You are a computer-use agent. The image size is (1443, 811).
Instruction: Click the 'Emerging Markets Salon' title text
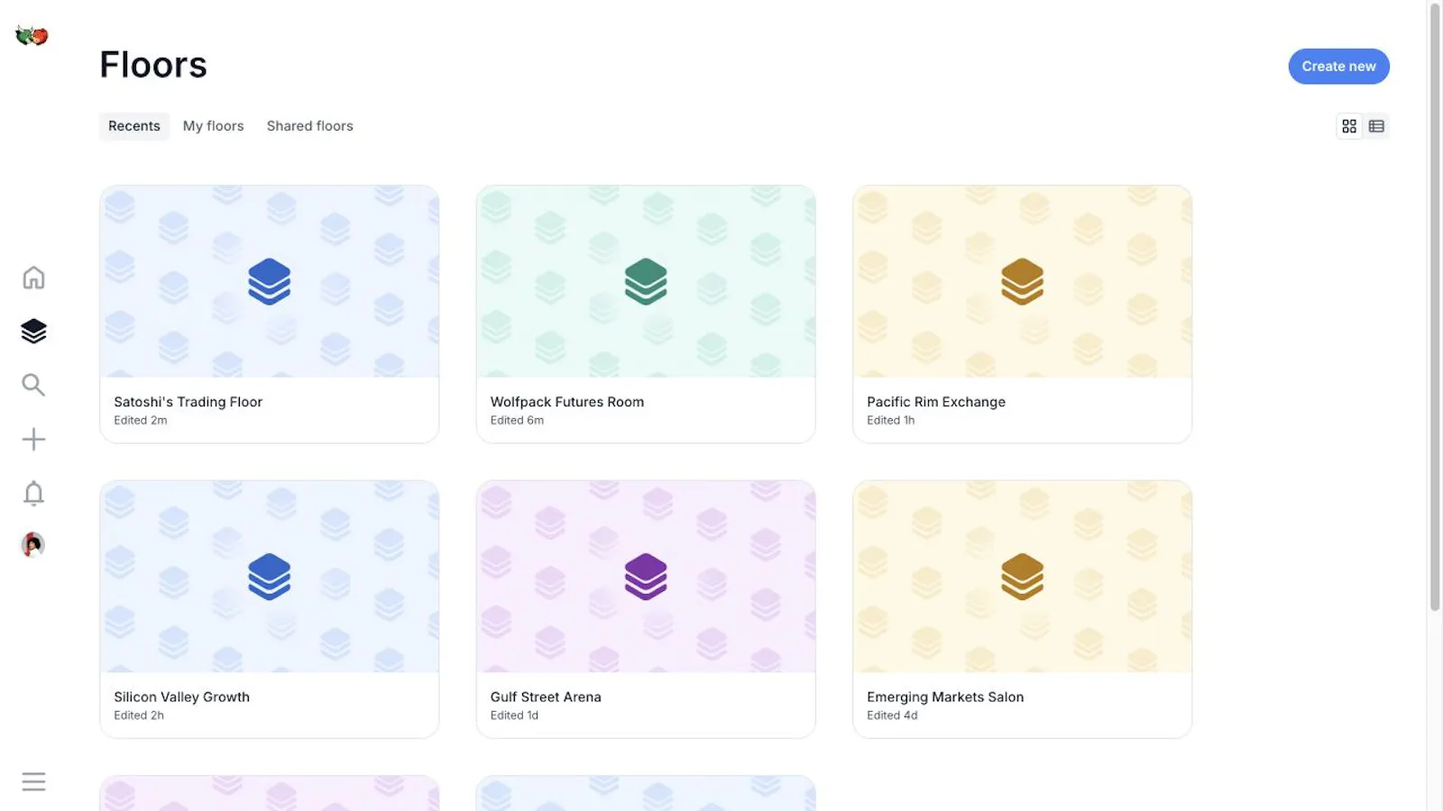(x=945, y=697)
